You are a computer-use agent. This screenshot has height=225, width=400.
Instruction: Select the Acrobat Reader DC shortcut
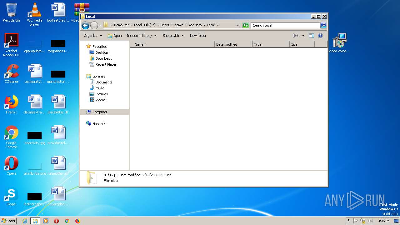(x=11, y=45)
